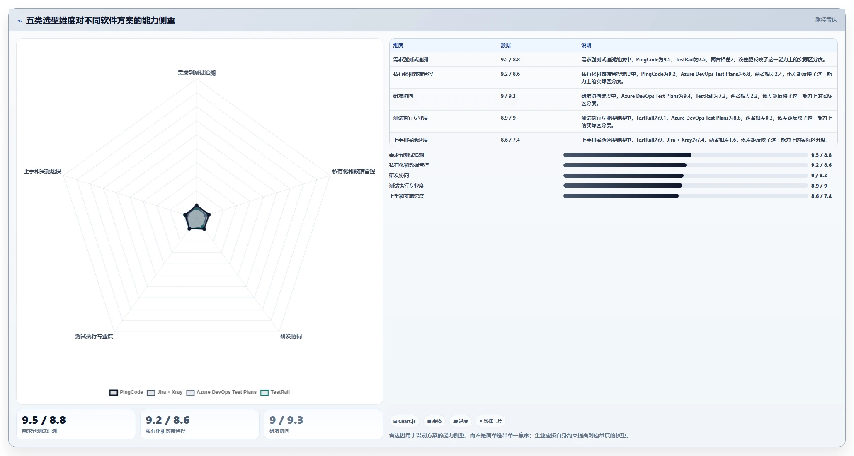Click the radar axis label 私有化和数据管控
The image size is (854, 456).
[353, 171]
